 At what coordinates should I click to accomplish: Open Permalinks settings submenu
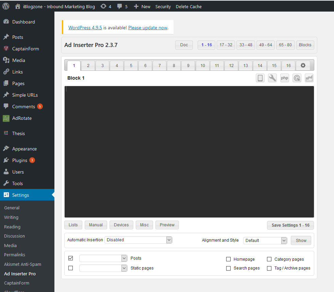(15, 255)
